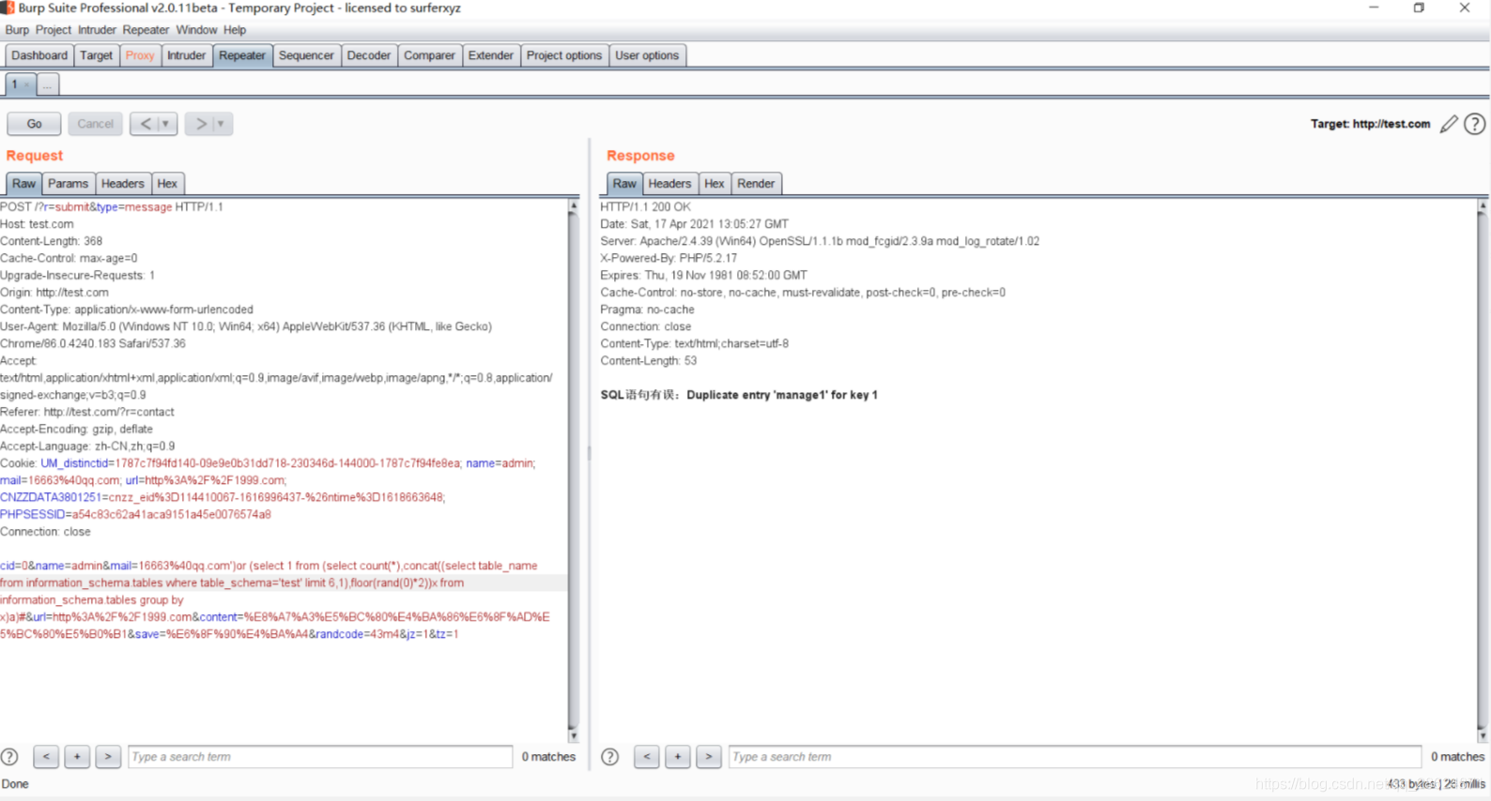Add a new Repeater tab with the ... tab

coord(47,84)
